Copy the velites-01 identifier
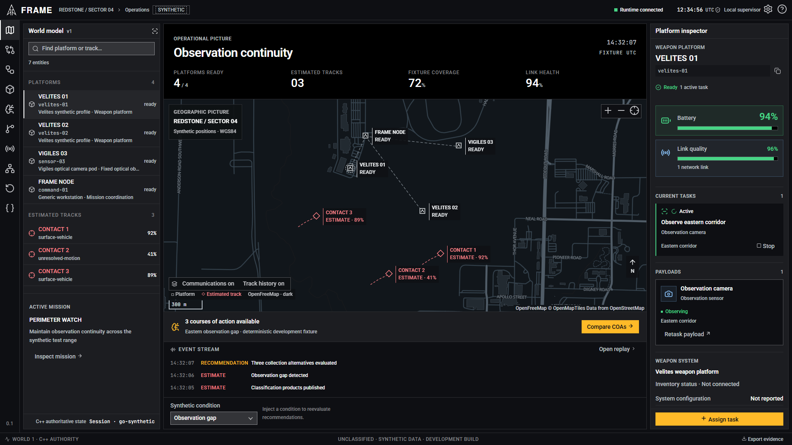 coord(778,71)
